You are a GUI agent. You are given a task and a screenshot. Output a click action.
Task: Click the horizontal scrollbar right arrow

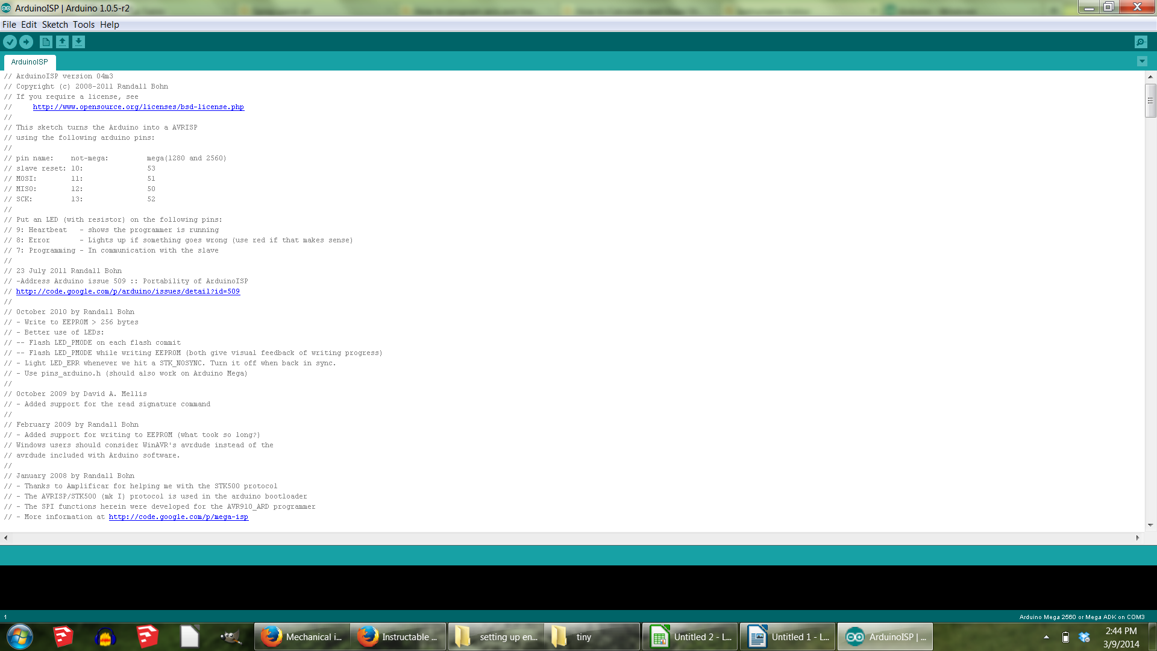[1137, 538]
